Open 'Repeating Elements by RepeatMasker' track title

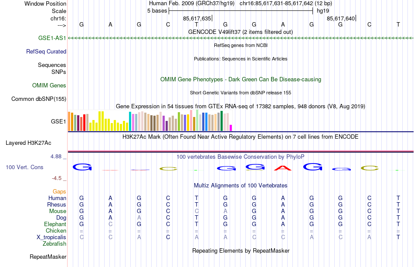click(241, 250)
